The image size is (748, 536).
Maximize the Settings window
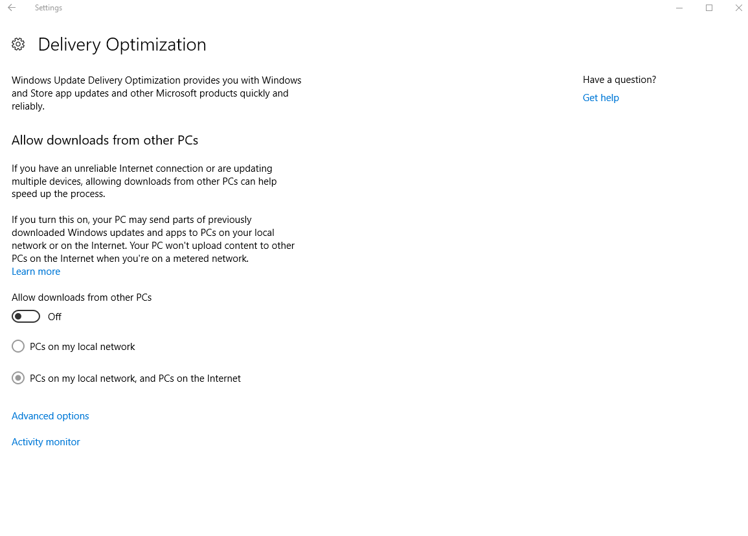pos(709,8)
